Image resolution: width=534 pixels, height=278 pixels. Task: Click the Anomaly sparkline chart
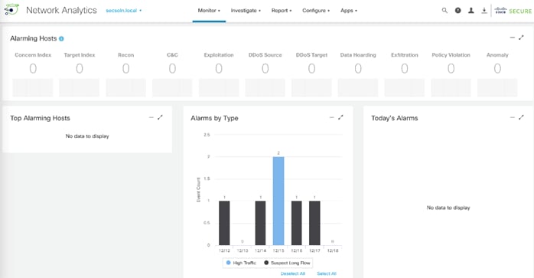point(497,87)
